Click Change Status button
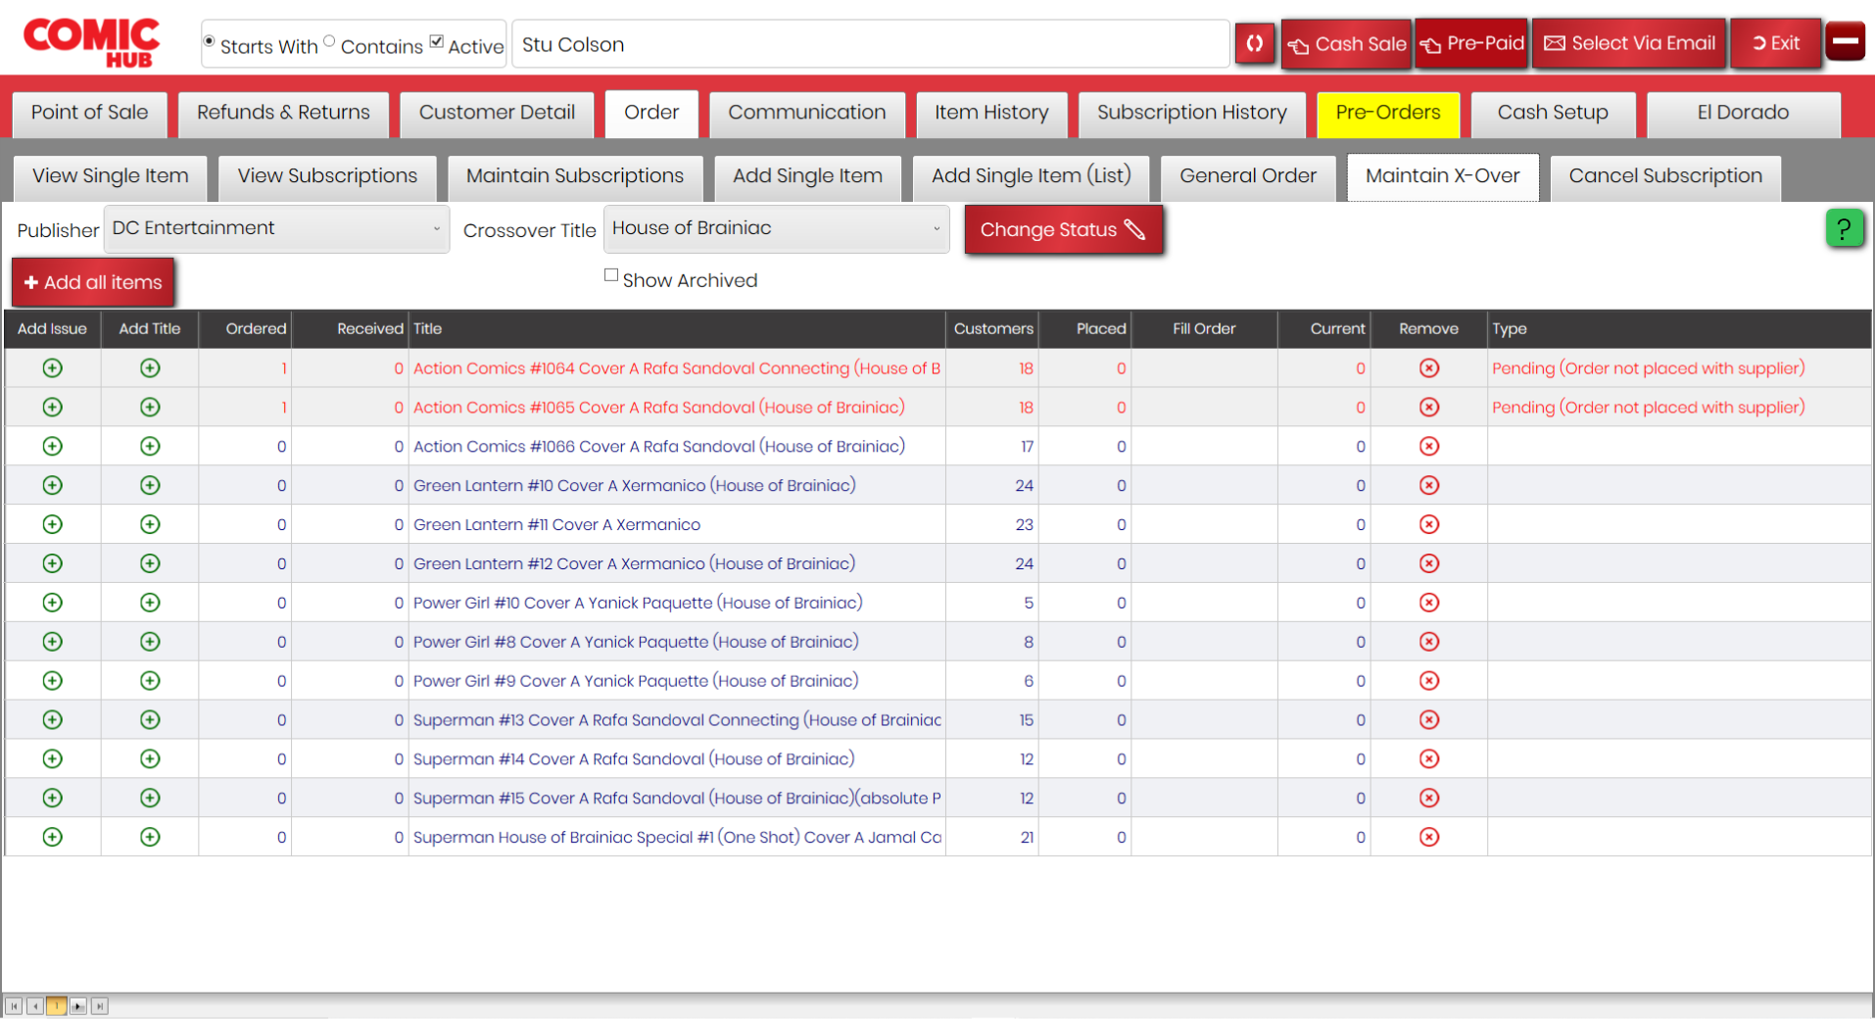The width and height of the screenshot is (1875, 1020). [1064, 229]
